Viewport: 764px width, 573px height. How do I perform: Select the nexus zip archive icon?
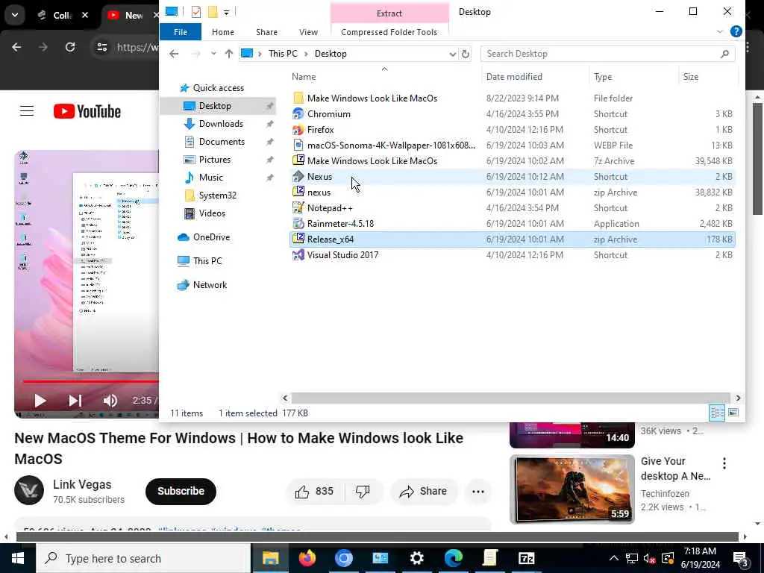[x=298, y=192]
